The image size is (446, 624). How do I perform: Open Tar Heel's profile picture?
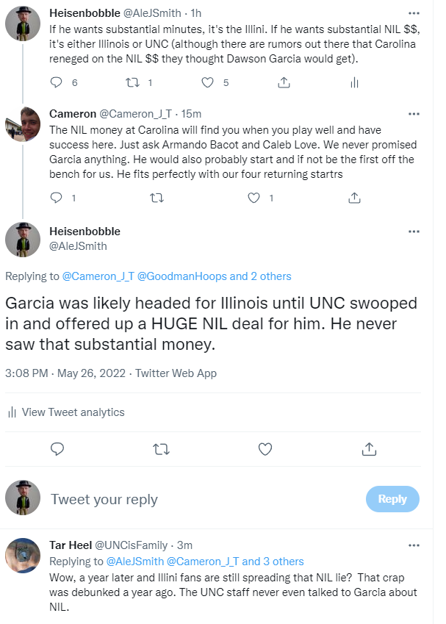[x=23, y=556]
